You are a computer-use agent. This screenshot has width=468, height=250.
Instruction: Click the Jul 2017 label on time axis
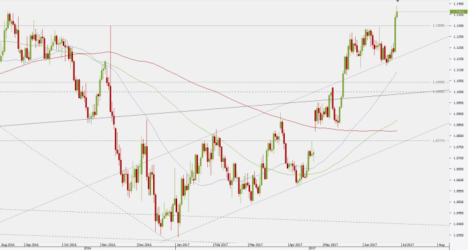(x=407, y=245)
